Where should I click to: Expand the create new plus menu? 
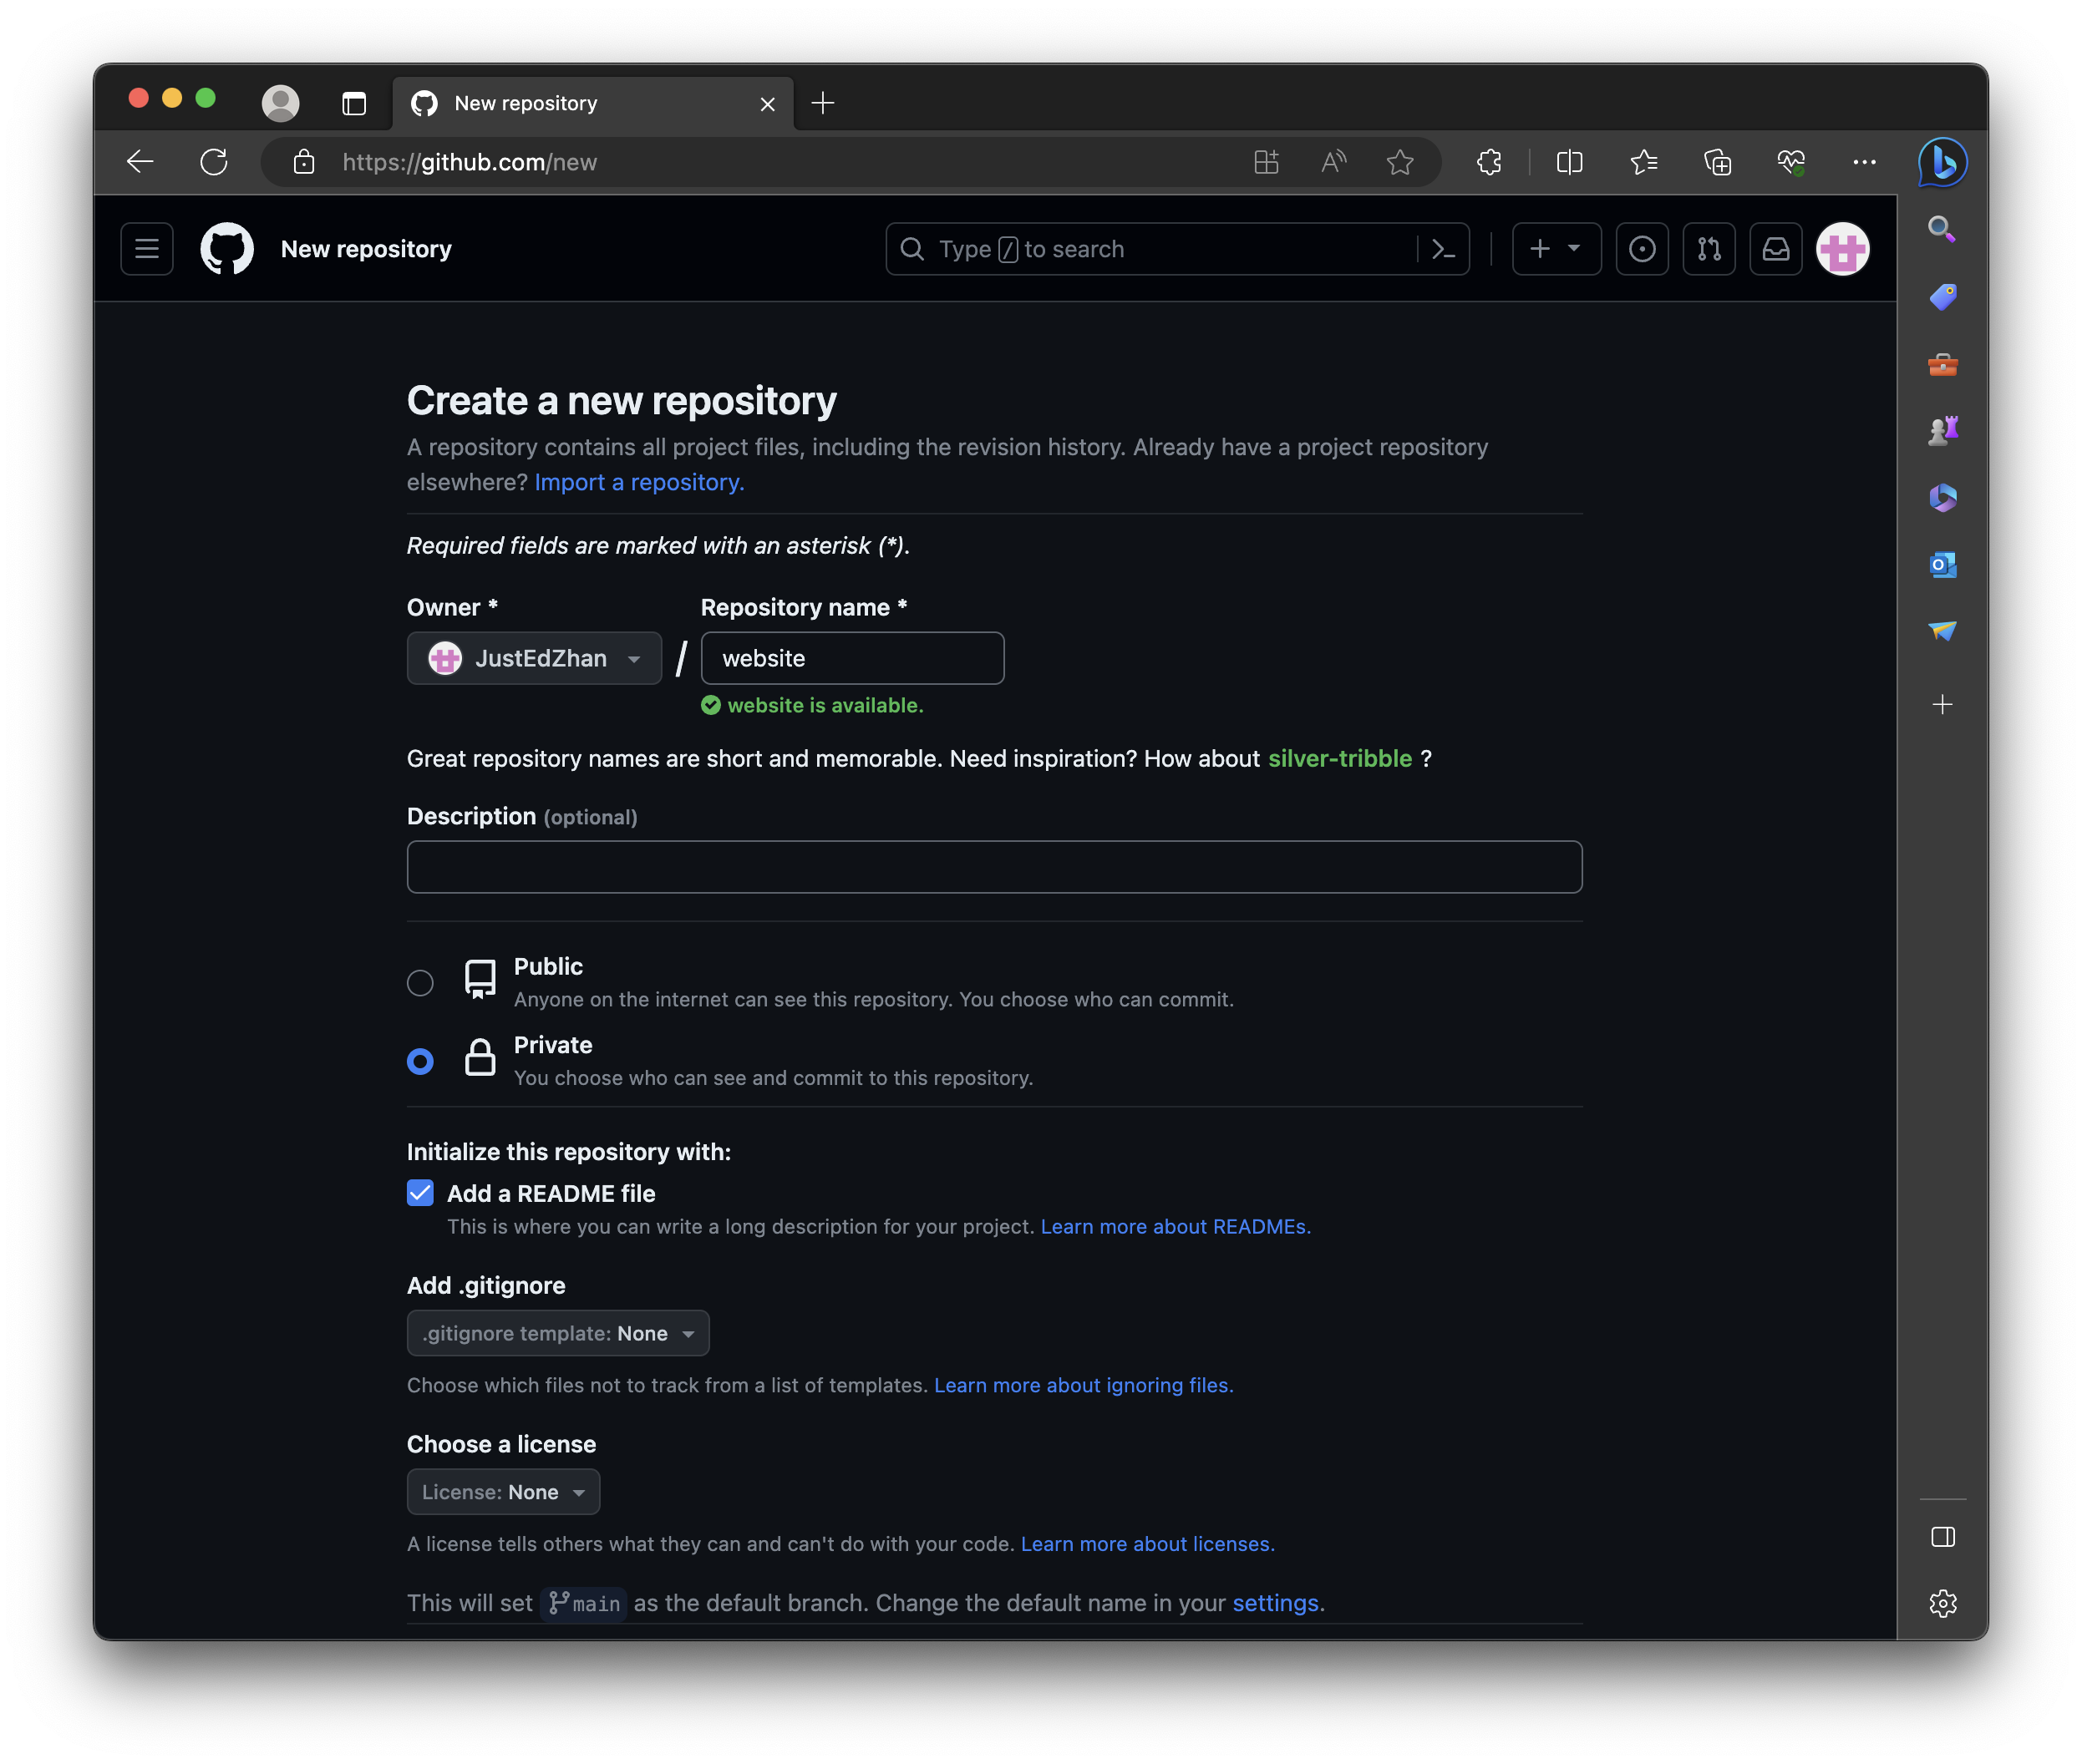click(1556, 249)
